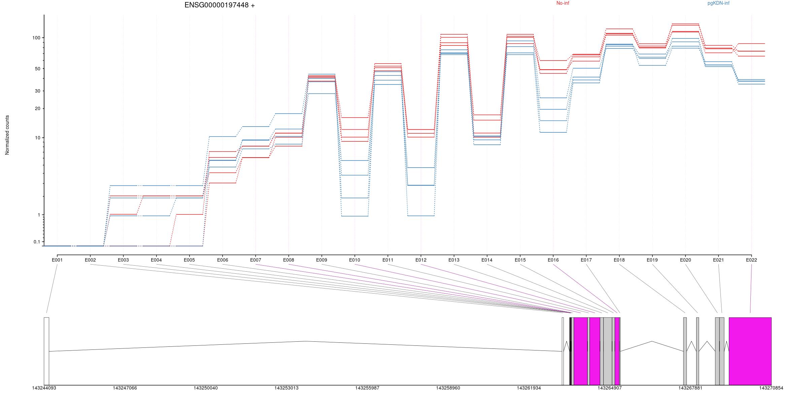
Task: Click exon label E022 on axis
Action: 751,260
